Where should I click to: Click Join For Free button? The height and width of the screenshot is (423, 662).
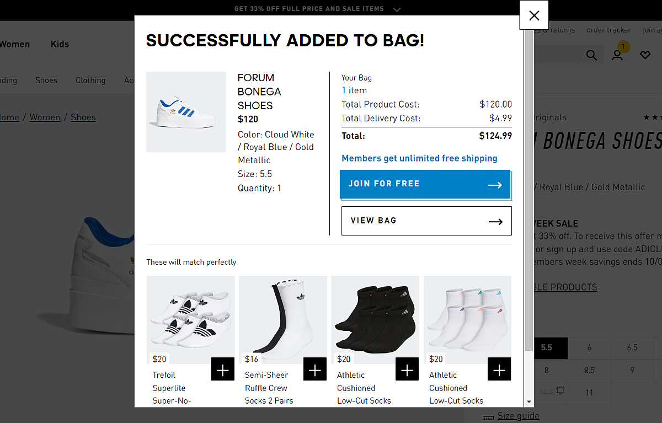[x=426, y=184]
